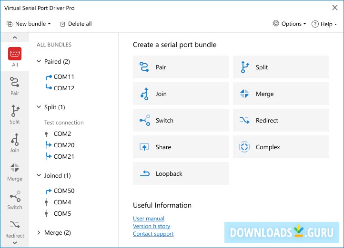Click the COM21 split branch icon
This screenshot has height=248, width=344.
[x=48, y=156]
